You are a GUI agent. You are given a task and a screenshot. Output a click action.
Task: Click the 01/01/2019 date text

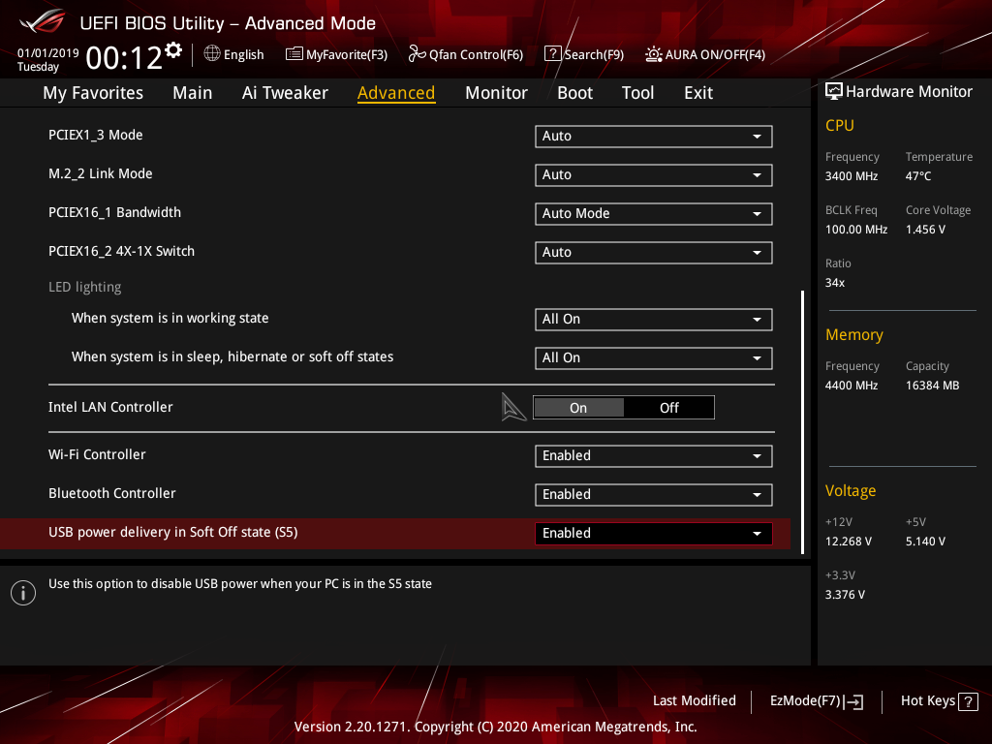click(48, 52)
